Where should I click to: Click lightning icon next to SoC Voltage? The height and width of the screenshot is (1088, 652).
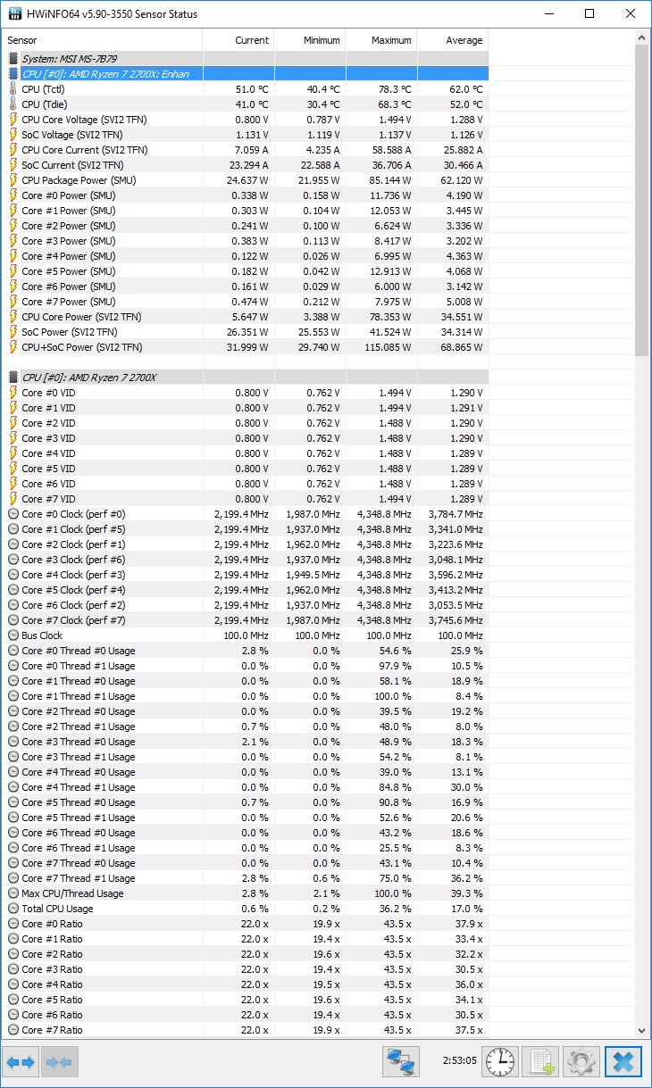(x=13, y=135)
